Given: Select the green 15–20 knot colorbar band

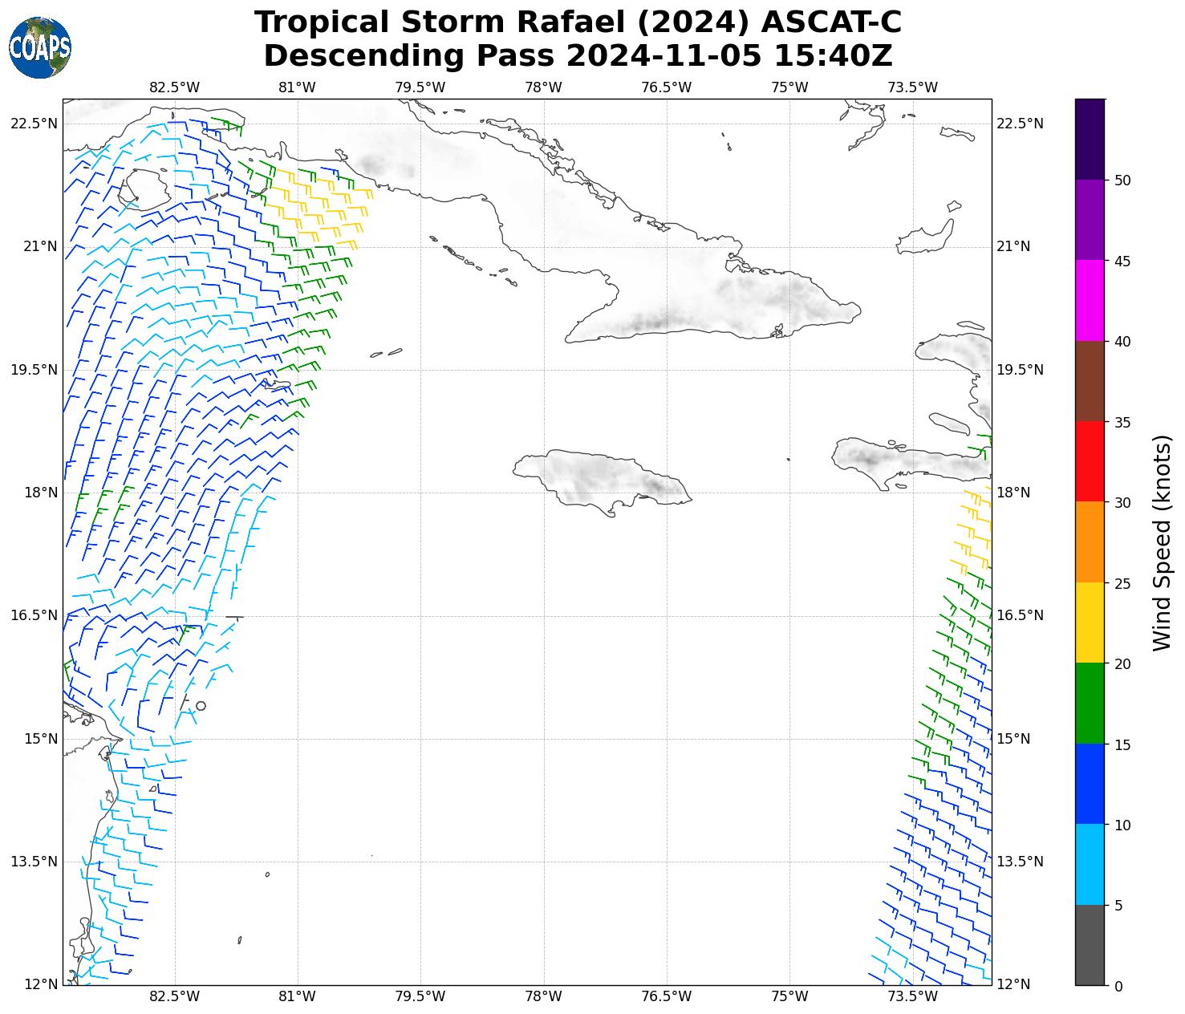Looking at the screenshot, I should tap(1090, 704).
